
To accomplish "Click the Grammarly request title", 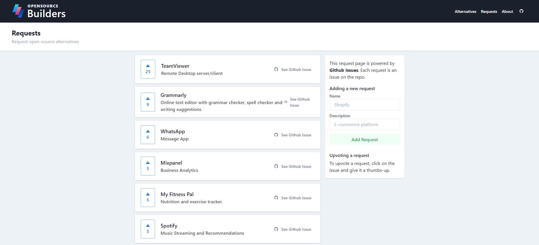I will click(x=173, y=95).
